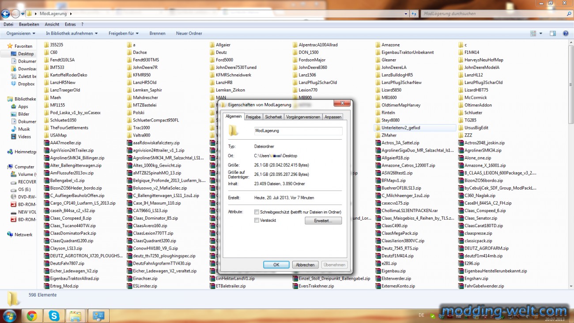Click the Brennen toolbar button
The width and height of the screenshot is (574, 323).
[x=157, y=34]
